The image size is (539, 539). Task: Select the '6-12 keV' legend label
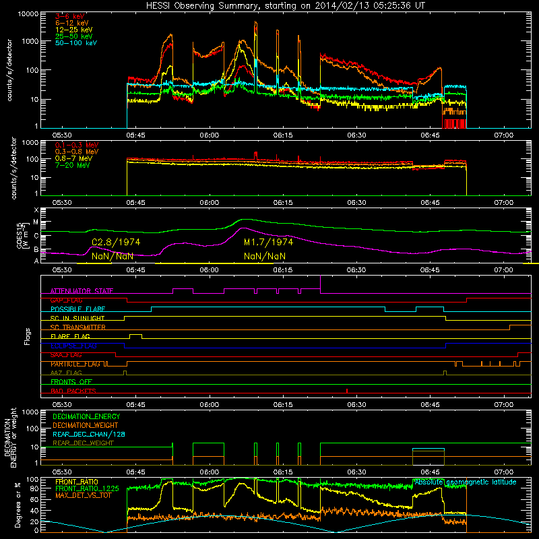coord(71,23)
